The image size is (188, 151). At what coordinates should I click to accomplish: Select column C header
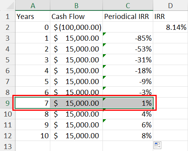point(128,5)
